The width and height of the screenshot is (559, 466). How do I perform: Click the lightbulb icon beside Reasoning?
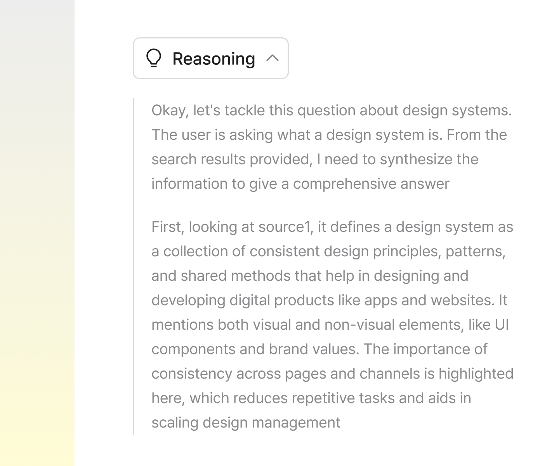pyautogui.click(x=154, y=59)
